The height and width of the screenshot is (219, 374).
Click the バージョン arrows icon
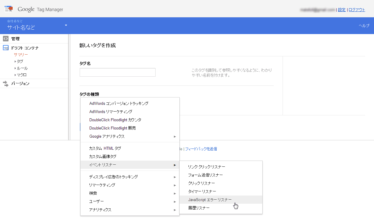click(x=6, y=84)
